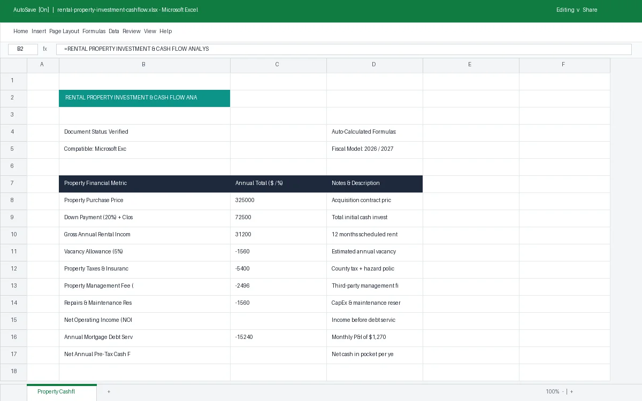Open the Home ribbon tab
The height and width of the screenshot is (401, 642).
[x=20, y=31]
